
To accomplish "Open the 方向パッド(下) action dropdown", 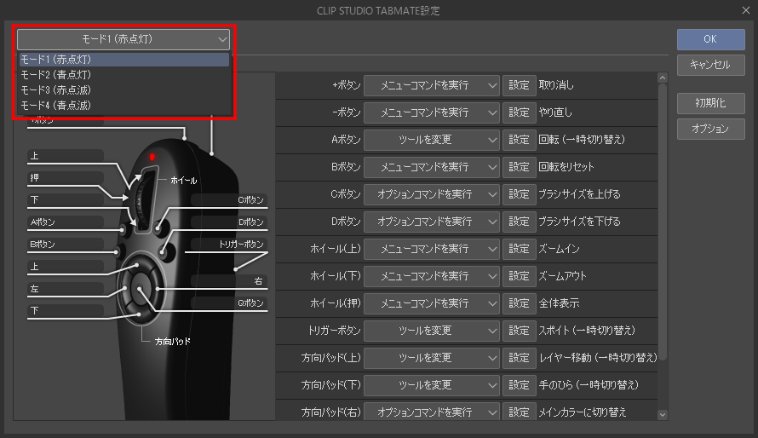I will coord(432,385).
